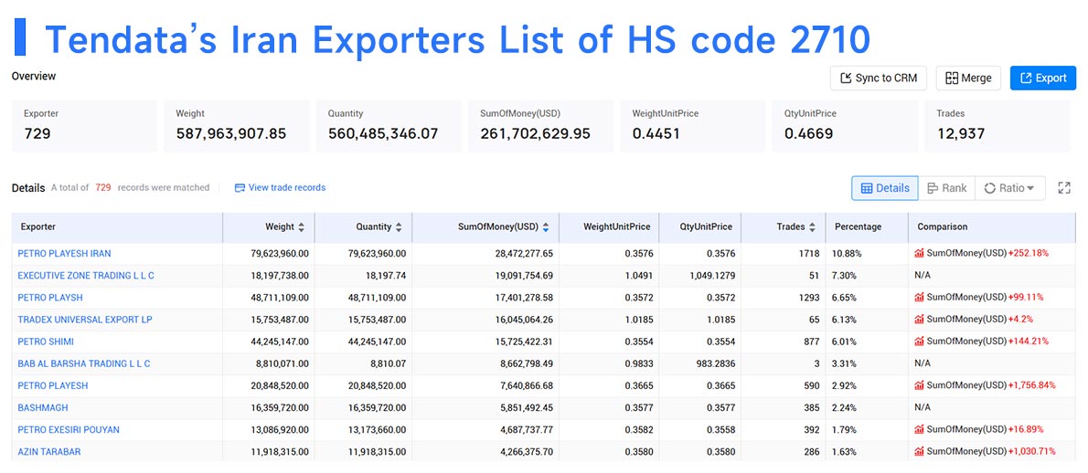Click comparison chart icon for +144.21%
The image size is (1088, 473).
click(x=920, y=342)
